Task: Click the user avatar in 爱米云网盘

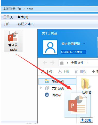Action: [x=50, y=47]
